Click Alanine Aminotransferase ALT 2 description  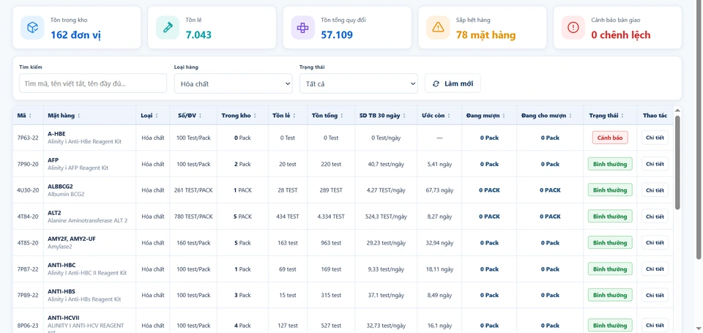(87, 220)
